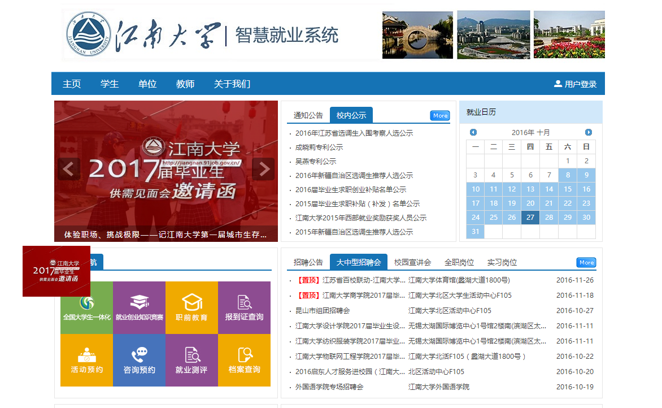Open 单位 menu in navigation bar

pyautogui.click(x=147, y=84)
